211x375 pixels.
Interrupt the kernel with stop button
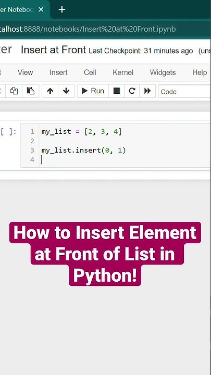click(117, 91)
